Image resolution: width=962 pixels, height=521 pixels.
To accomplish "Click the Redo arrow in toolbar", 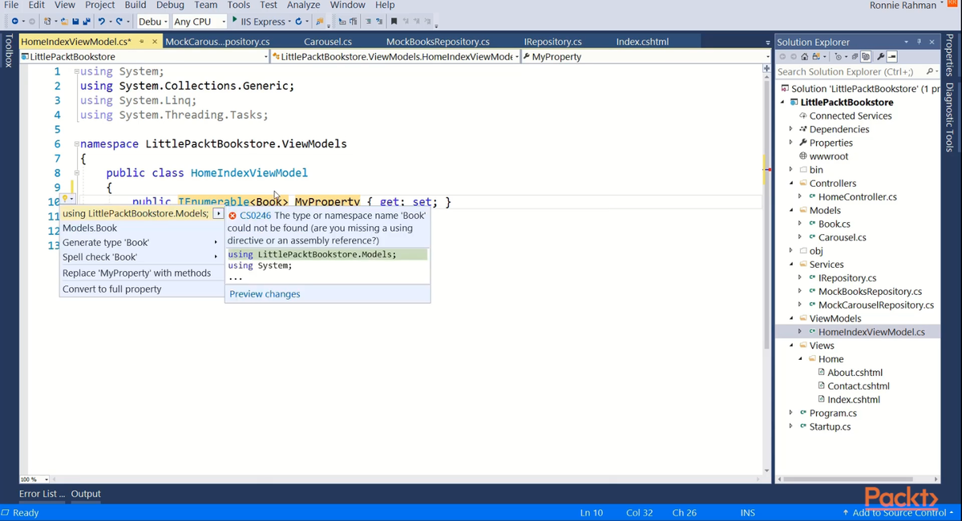I will tap(119, 22).
